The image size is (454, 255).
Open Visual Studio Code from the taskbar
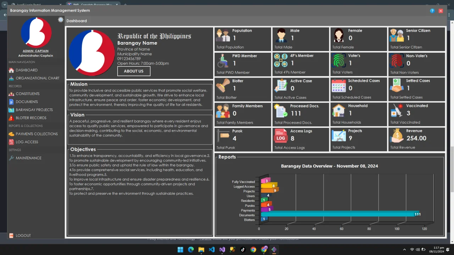pyautogui.click(x=212, y=249)
